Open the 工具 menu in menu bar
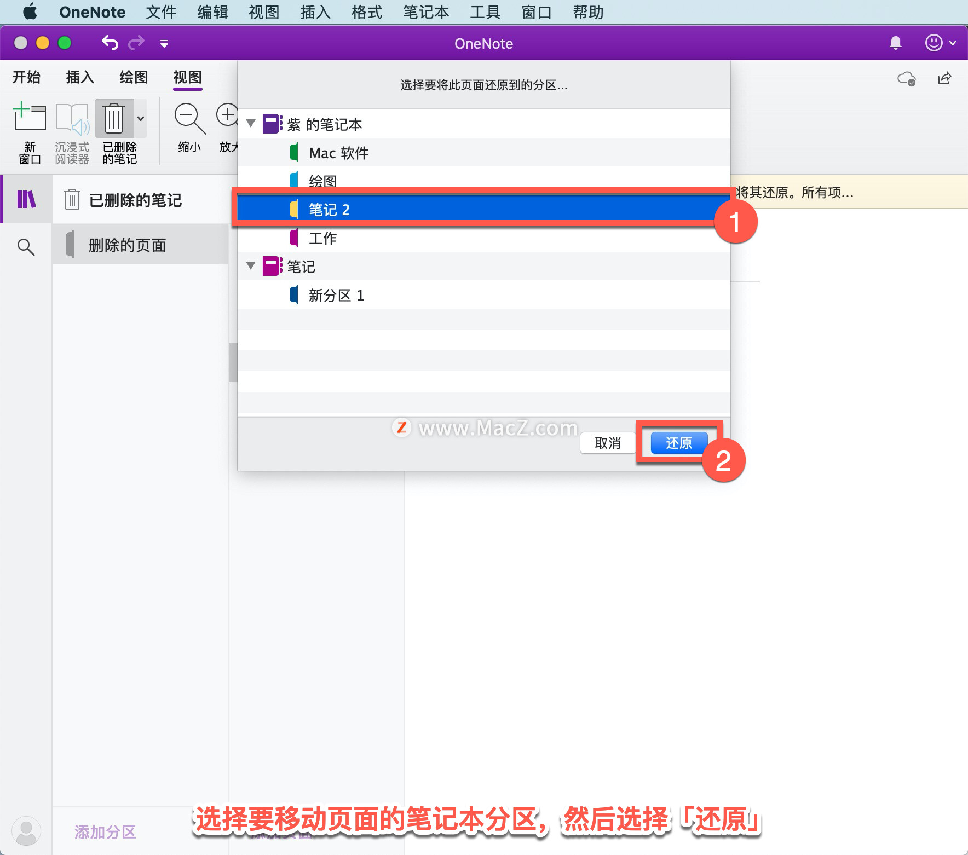 coord(485,12)
